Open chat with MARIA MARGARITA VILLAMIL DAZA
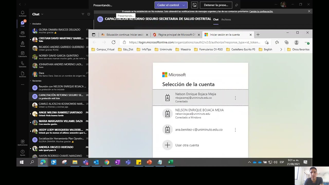Viewport: 329px width, 185px height. (x=59, y=123)
